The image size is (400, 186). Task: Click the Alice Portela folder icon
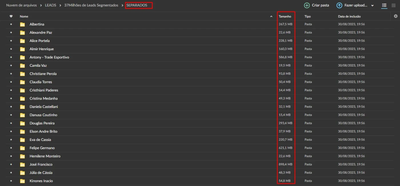point(22,41)
